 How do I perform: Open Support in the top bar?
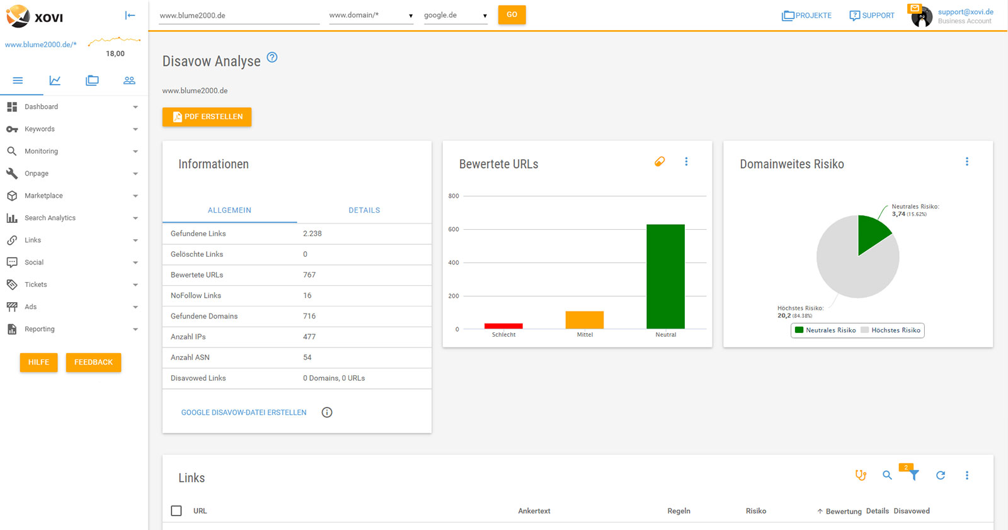(872, 15)
